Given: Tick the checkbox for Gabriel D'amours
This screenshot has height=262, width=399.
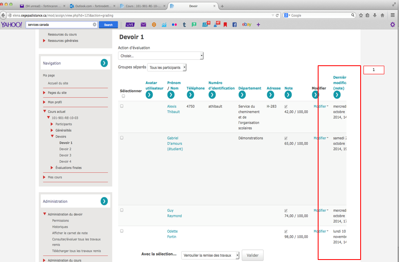Looking at the screenshot, I should (122, 138).
